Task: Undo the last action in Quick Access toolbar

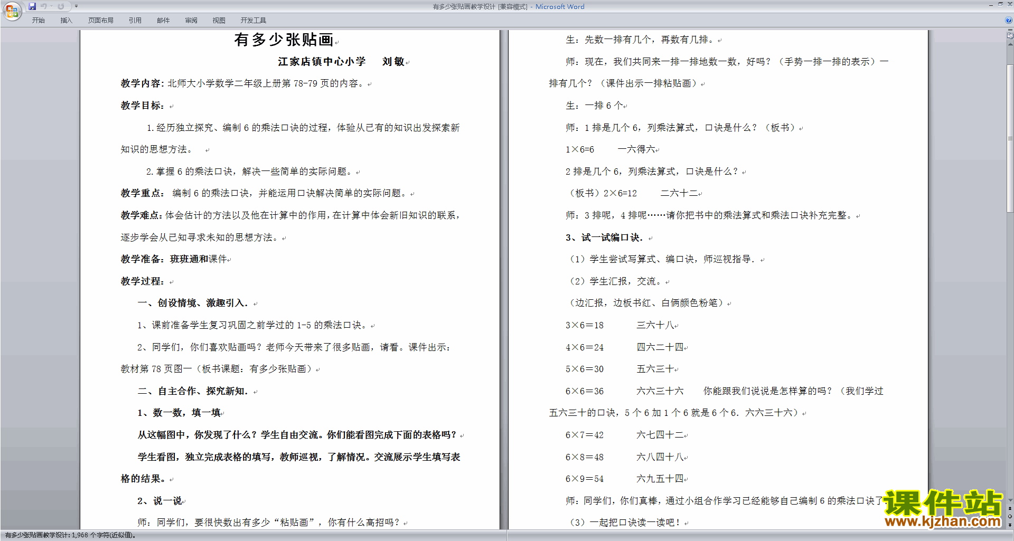Action: (44, 6)
